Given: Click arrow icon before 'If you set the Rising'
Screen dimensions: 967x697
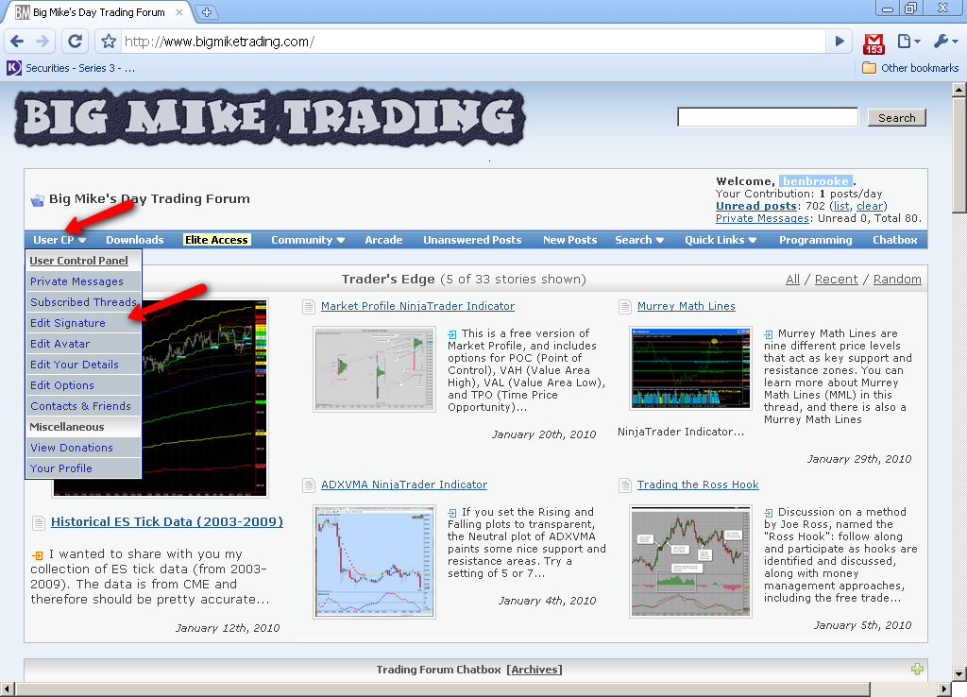Looking at the screenshot, I should point(452,513).
